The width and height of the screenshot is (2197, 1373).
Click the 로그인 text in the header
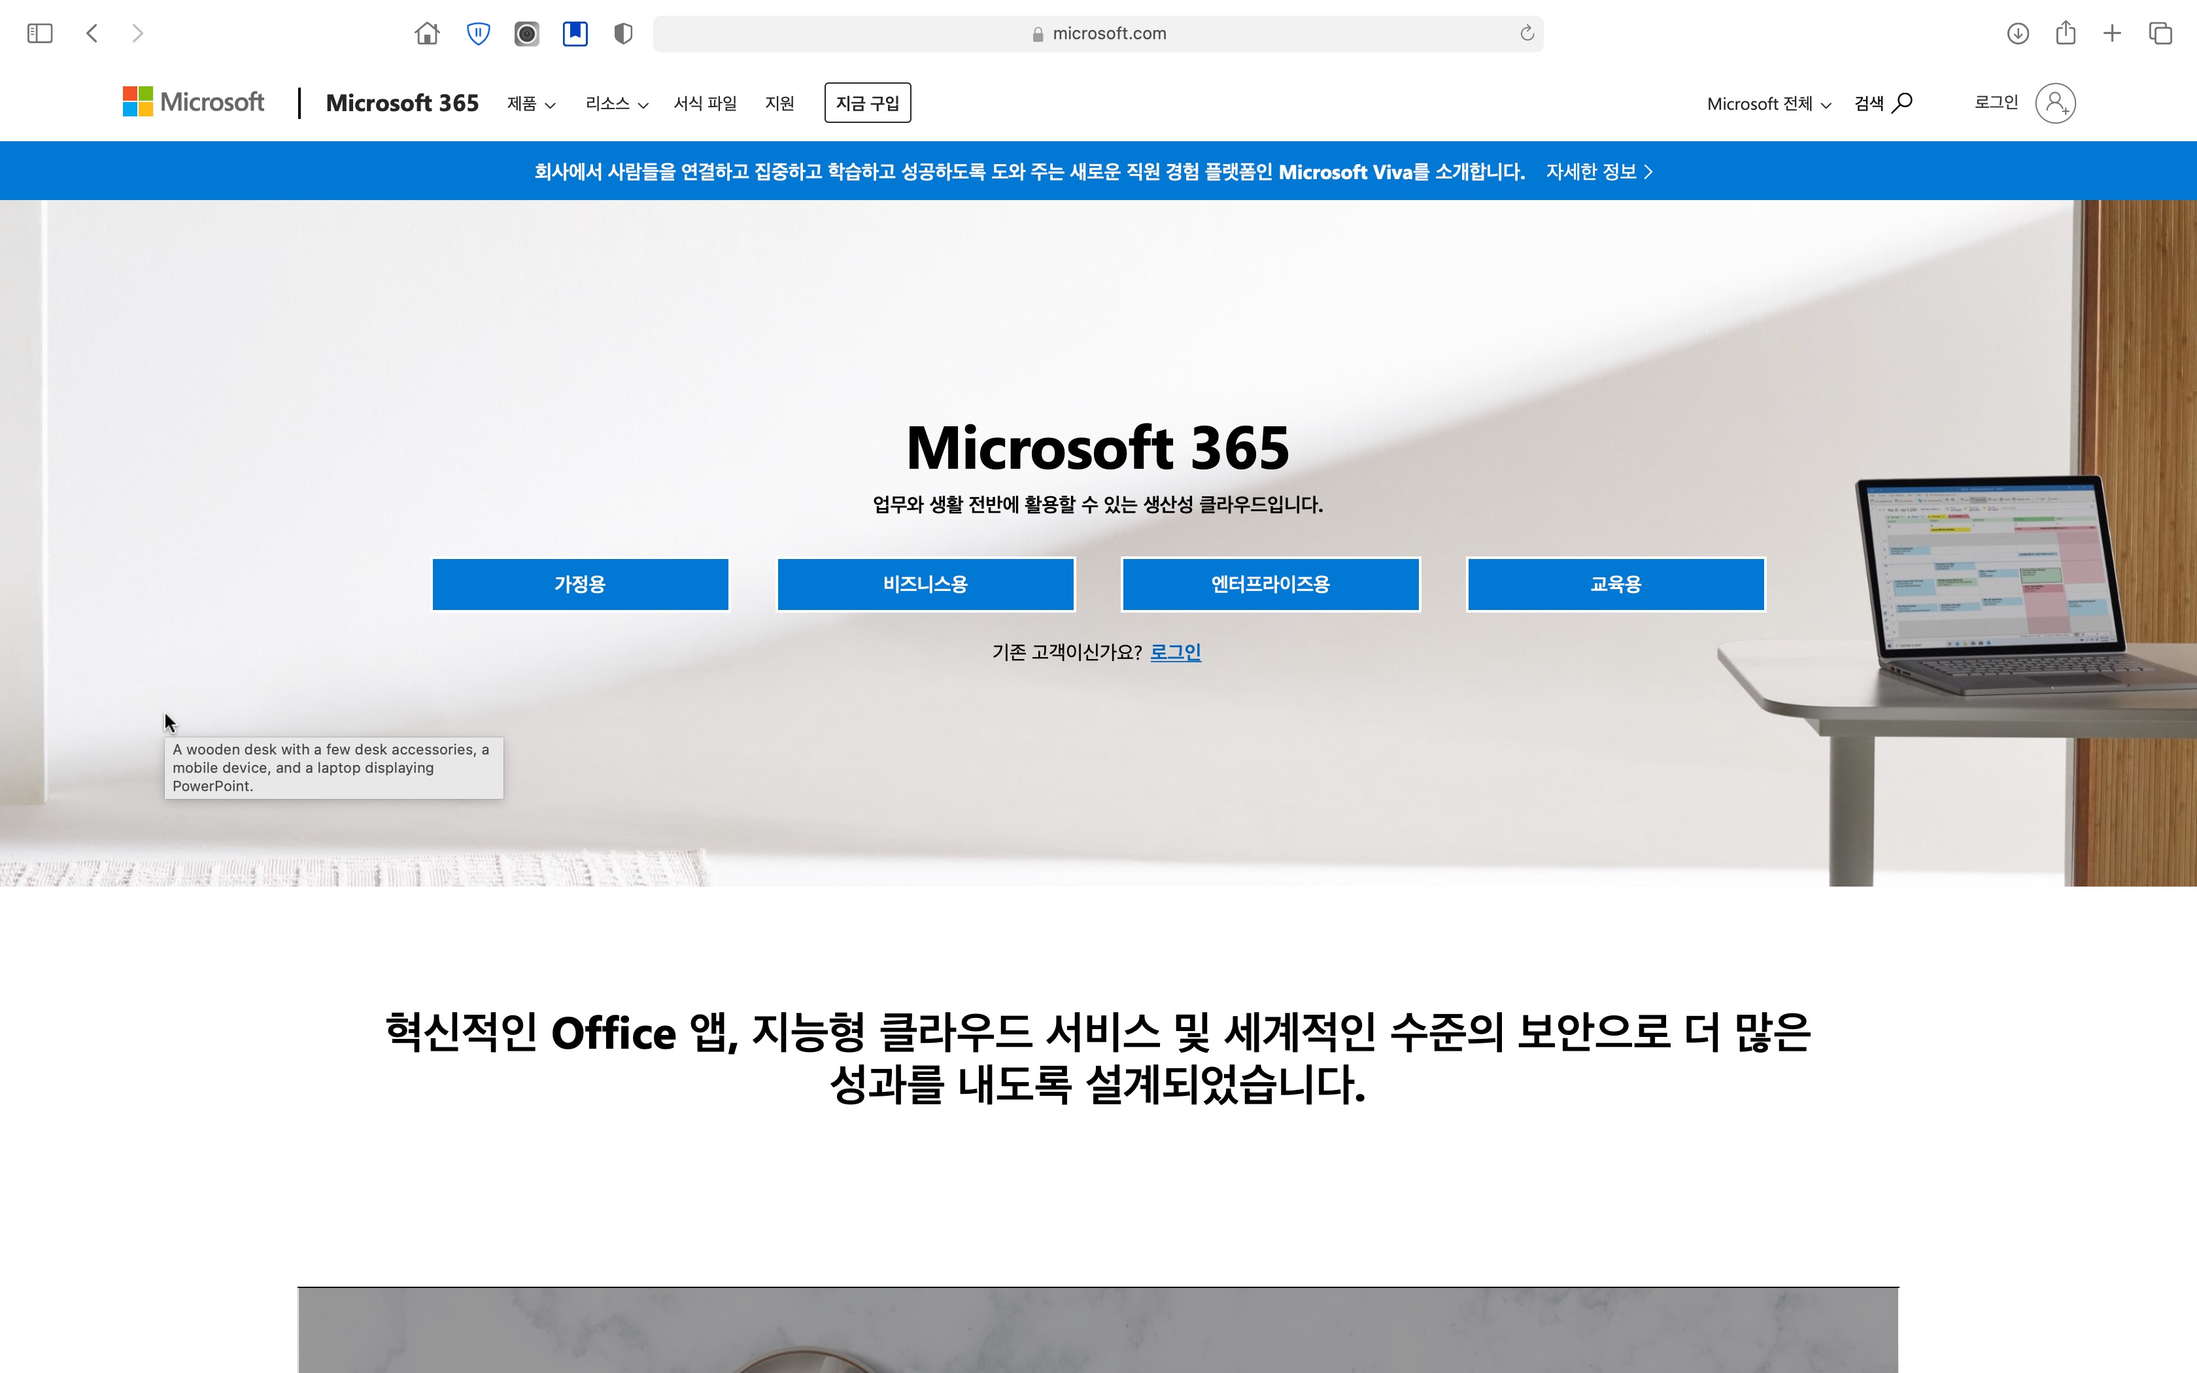[1996, 103]
